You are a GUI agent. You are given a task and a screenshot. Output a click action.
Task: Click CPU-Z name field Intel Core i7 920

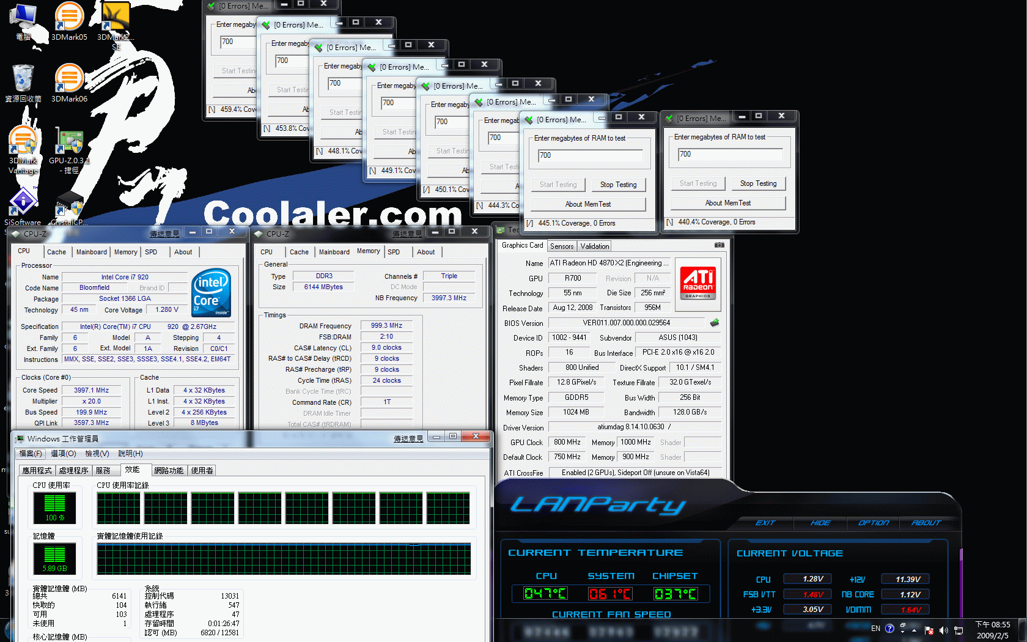tap(125, 277)
